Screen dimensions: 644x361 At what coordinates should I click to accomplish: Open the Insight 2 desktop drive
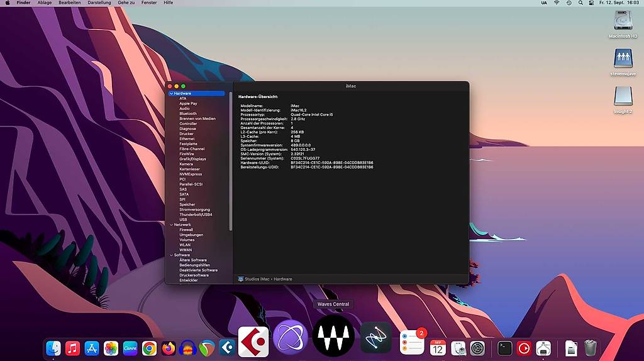click(x=623, y=96)
